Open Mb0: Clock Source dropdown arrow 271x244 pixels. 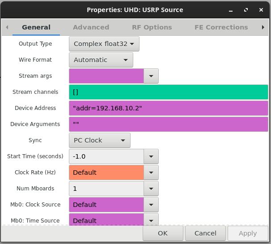tap(151, 205)
